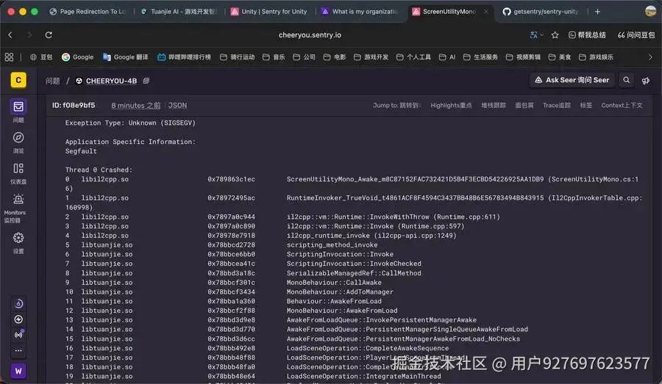This screenshot has height=384, width=662.
Task: Switch to What is my organization tab
Action: click(360, 12)
